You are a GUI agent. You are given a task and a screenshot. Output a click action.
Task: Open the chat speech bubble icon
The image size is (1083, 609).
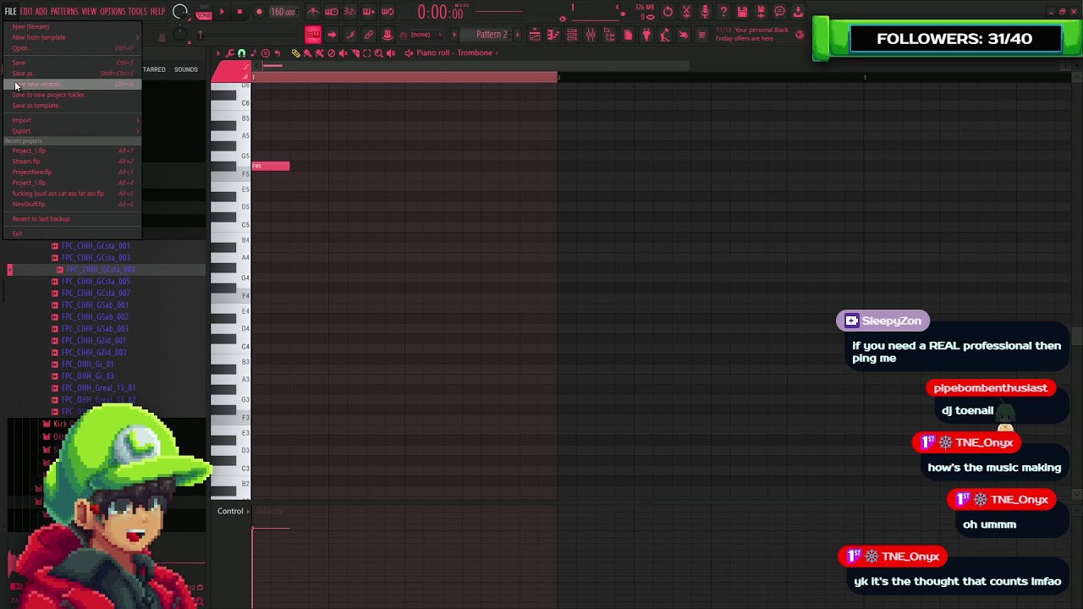(779, 12)
